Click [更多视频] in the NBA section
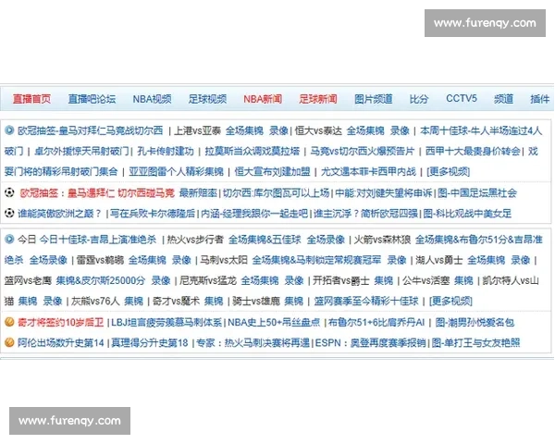This screenshot has width=555, height=444. click(450, 302)
